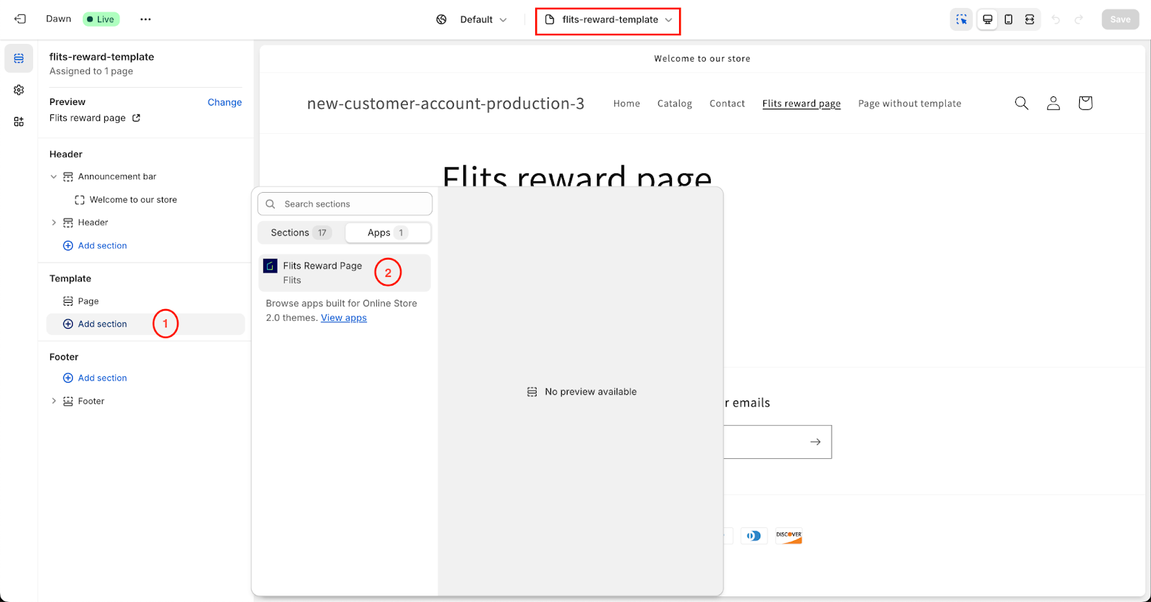This screenshot has height=602, width=1151.
Task: Open the flits-reward-template selector dropdown
Action: [x=609, y=19]
